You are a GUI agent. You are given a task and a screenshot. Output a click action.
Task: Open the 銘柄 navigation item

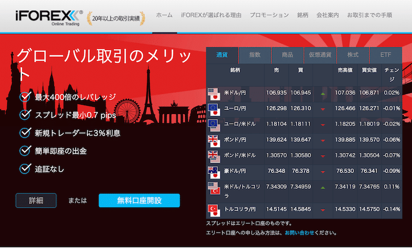[303, 15]
